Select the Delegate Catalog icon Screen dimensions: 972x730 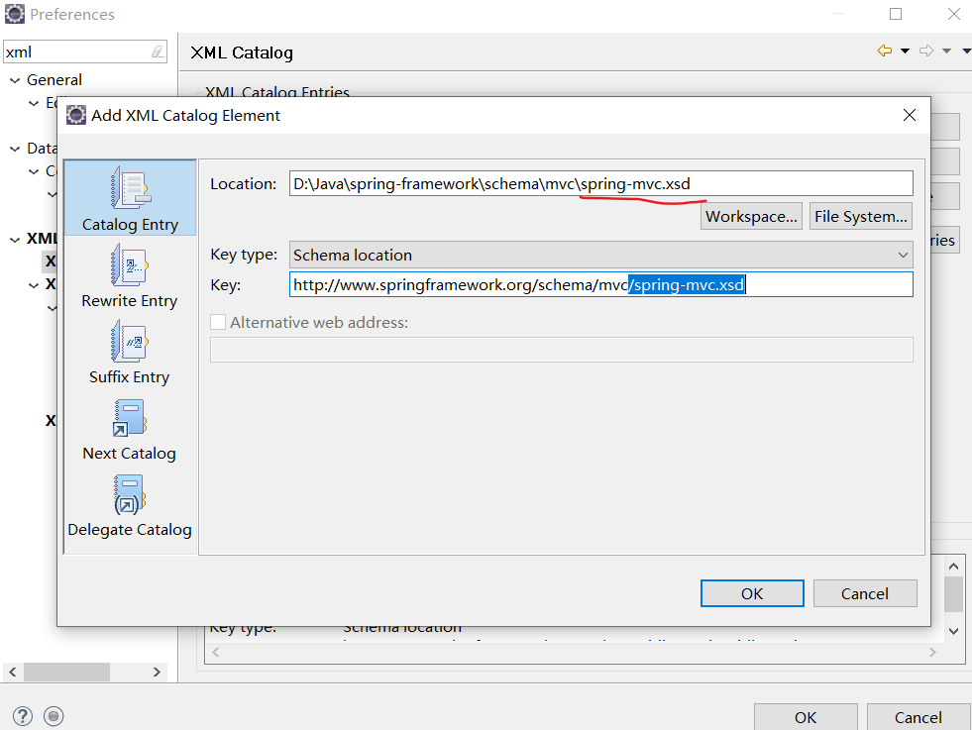tap(129, 494)
